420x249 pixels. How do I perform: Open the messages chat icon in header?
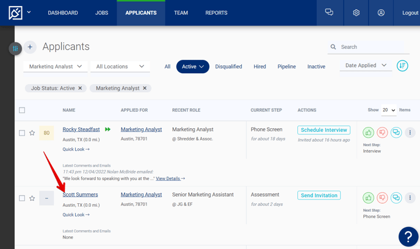(329, 12)
